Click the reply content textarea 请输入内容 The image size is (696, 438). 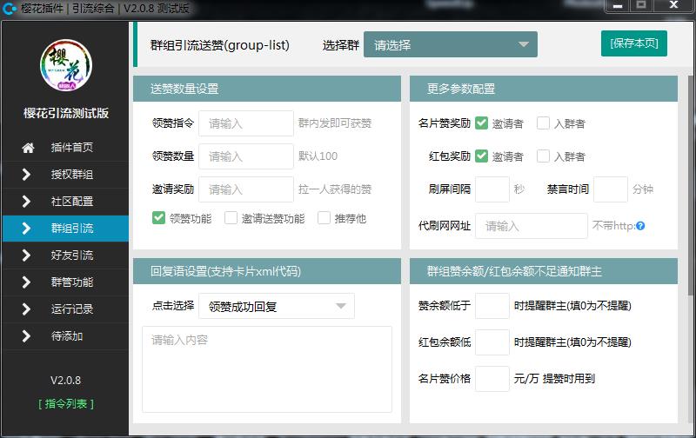267,369
